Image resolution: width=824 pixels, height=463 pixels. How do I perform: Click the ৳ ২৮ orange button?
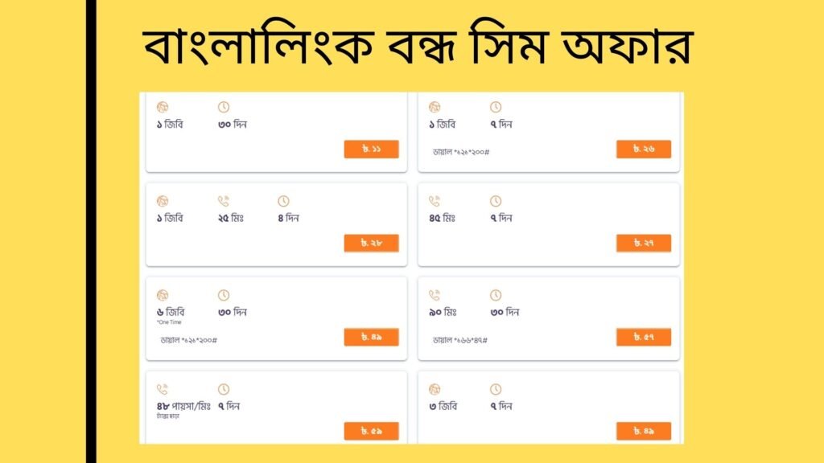coord(372,243)
